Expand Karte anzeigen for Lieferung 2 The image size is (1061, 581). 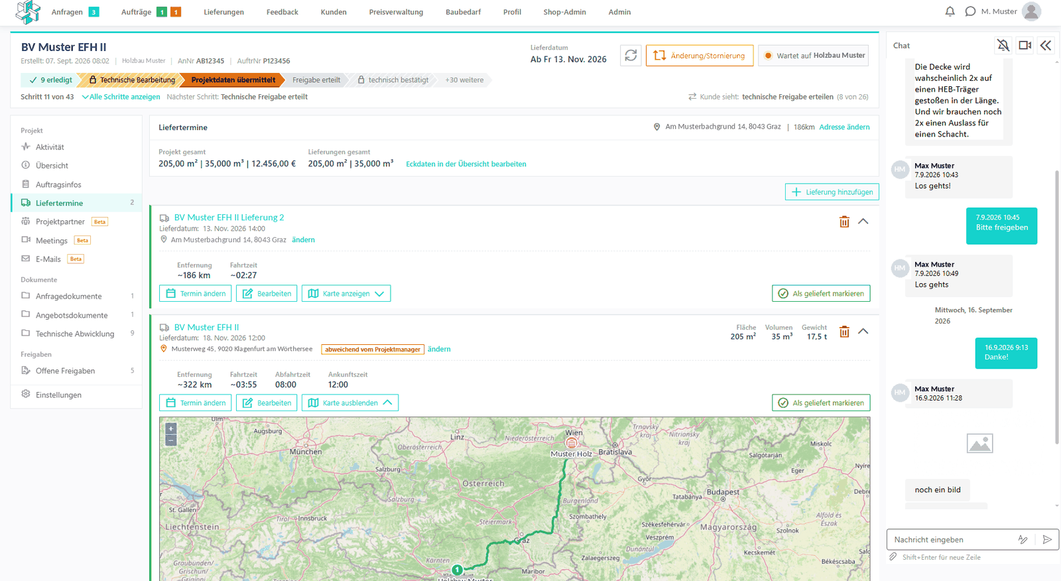346,294
